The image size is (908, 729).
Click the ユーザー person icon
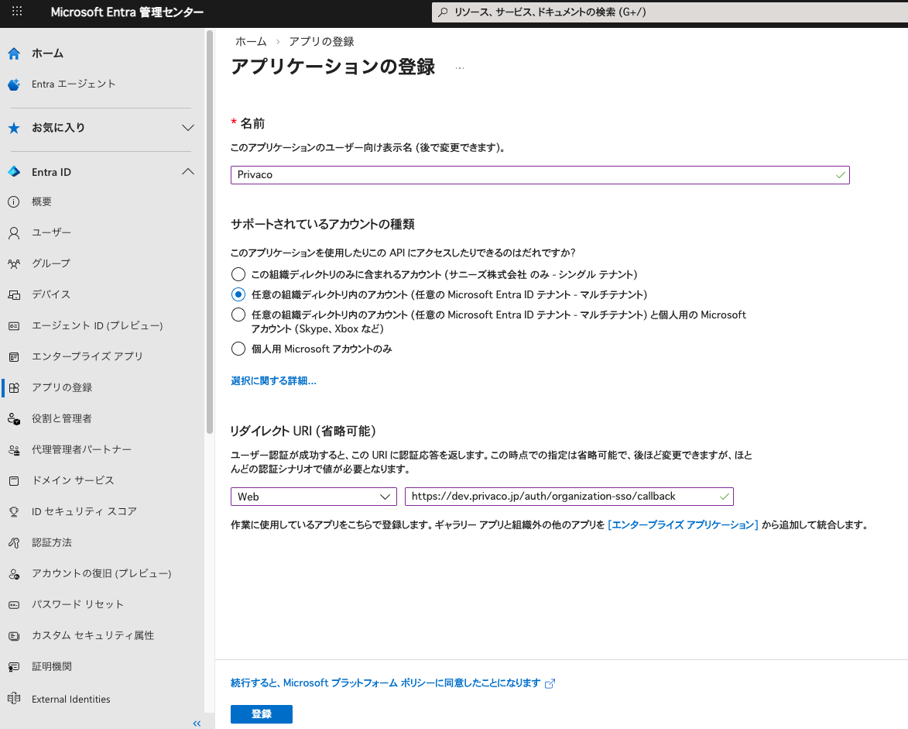tap(14, 233)
